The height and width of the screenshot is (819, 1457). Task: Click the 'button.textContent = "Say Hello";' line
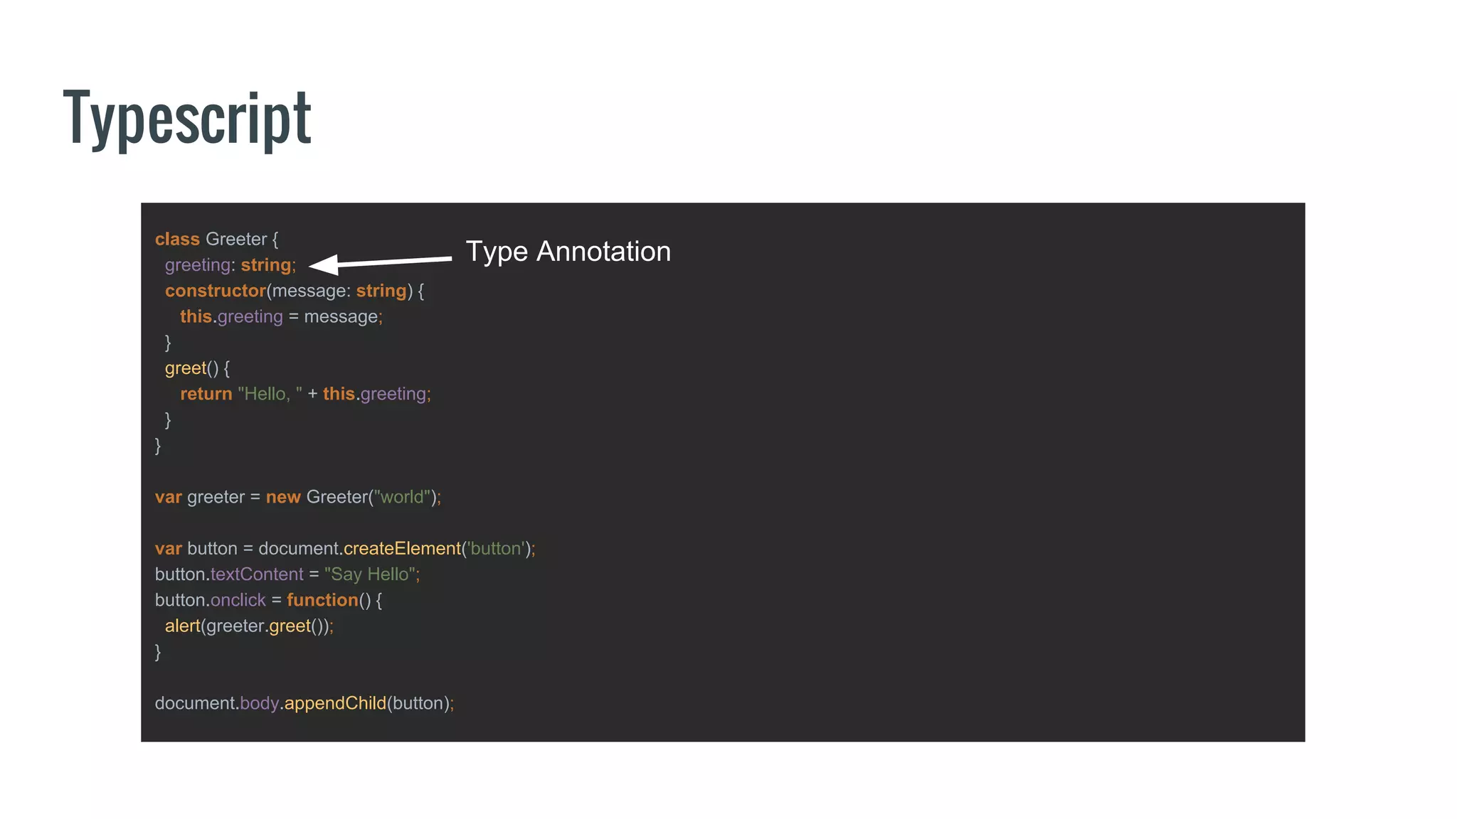pyautogui.click(x=287, y=574)
